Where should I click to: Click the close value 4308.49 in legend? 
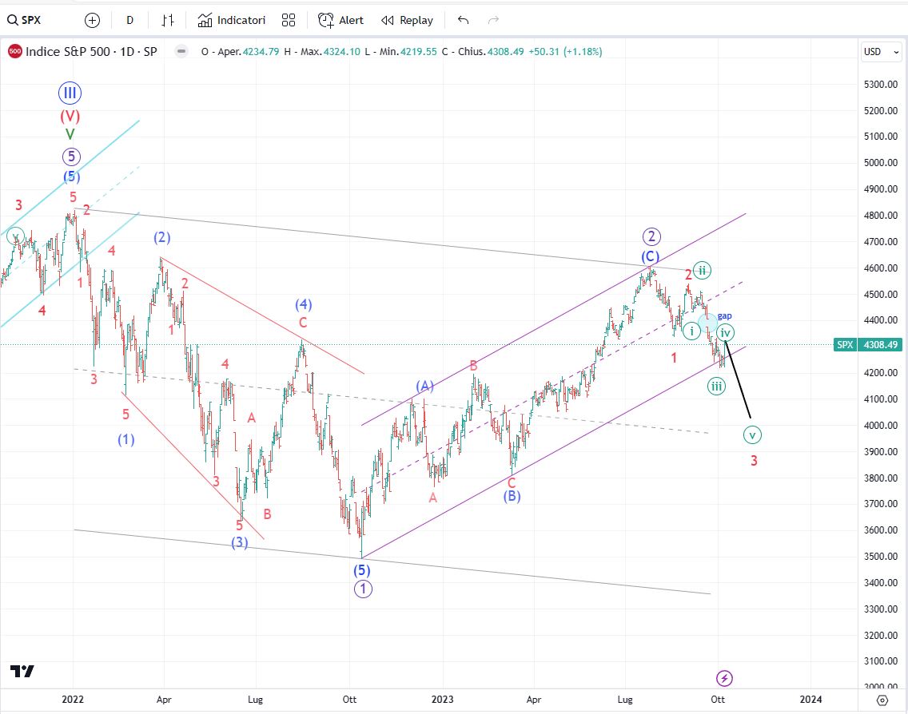tap(505, 51)
